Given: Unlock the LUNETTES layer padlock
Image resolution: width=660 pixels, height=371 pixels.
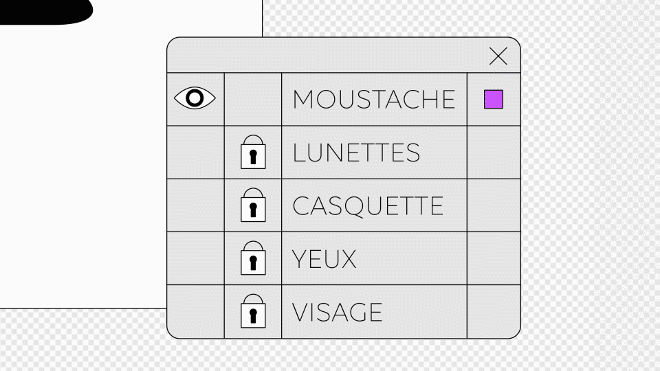Looking at the screenshot, I should click(253, 153).
